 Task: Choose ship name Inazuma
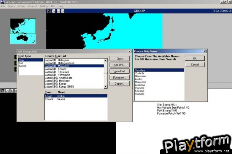click(x=159, y=88)
